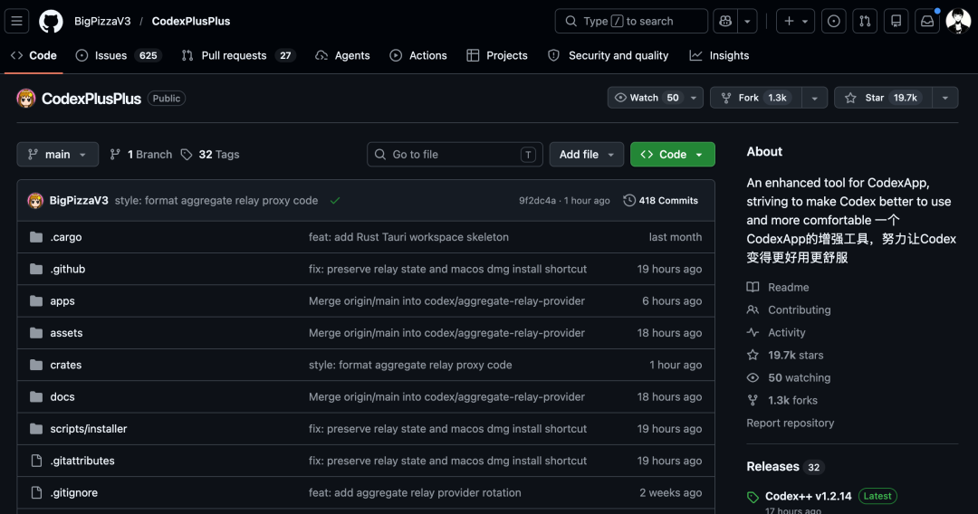Click the Type / to search box
The image size is (978, 514).
pyautogui.click(x=631, y=21)
